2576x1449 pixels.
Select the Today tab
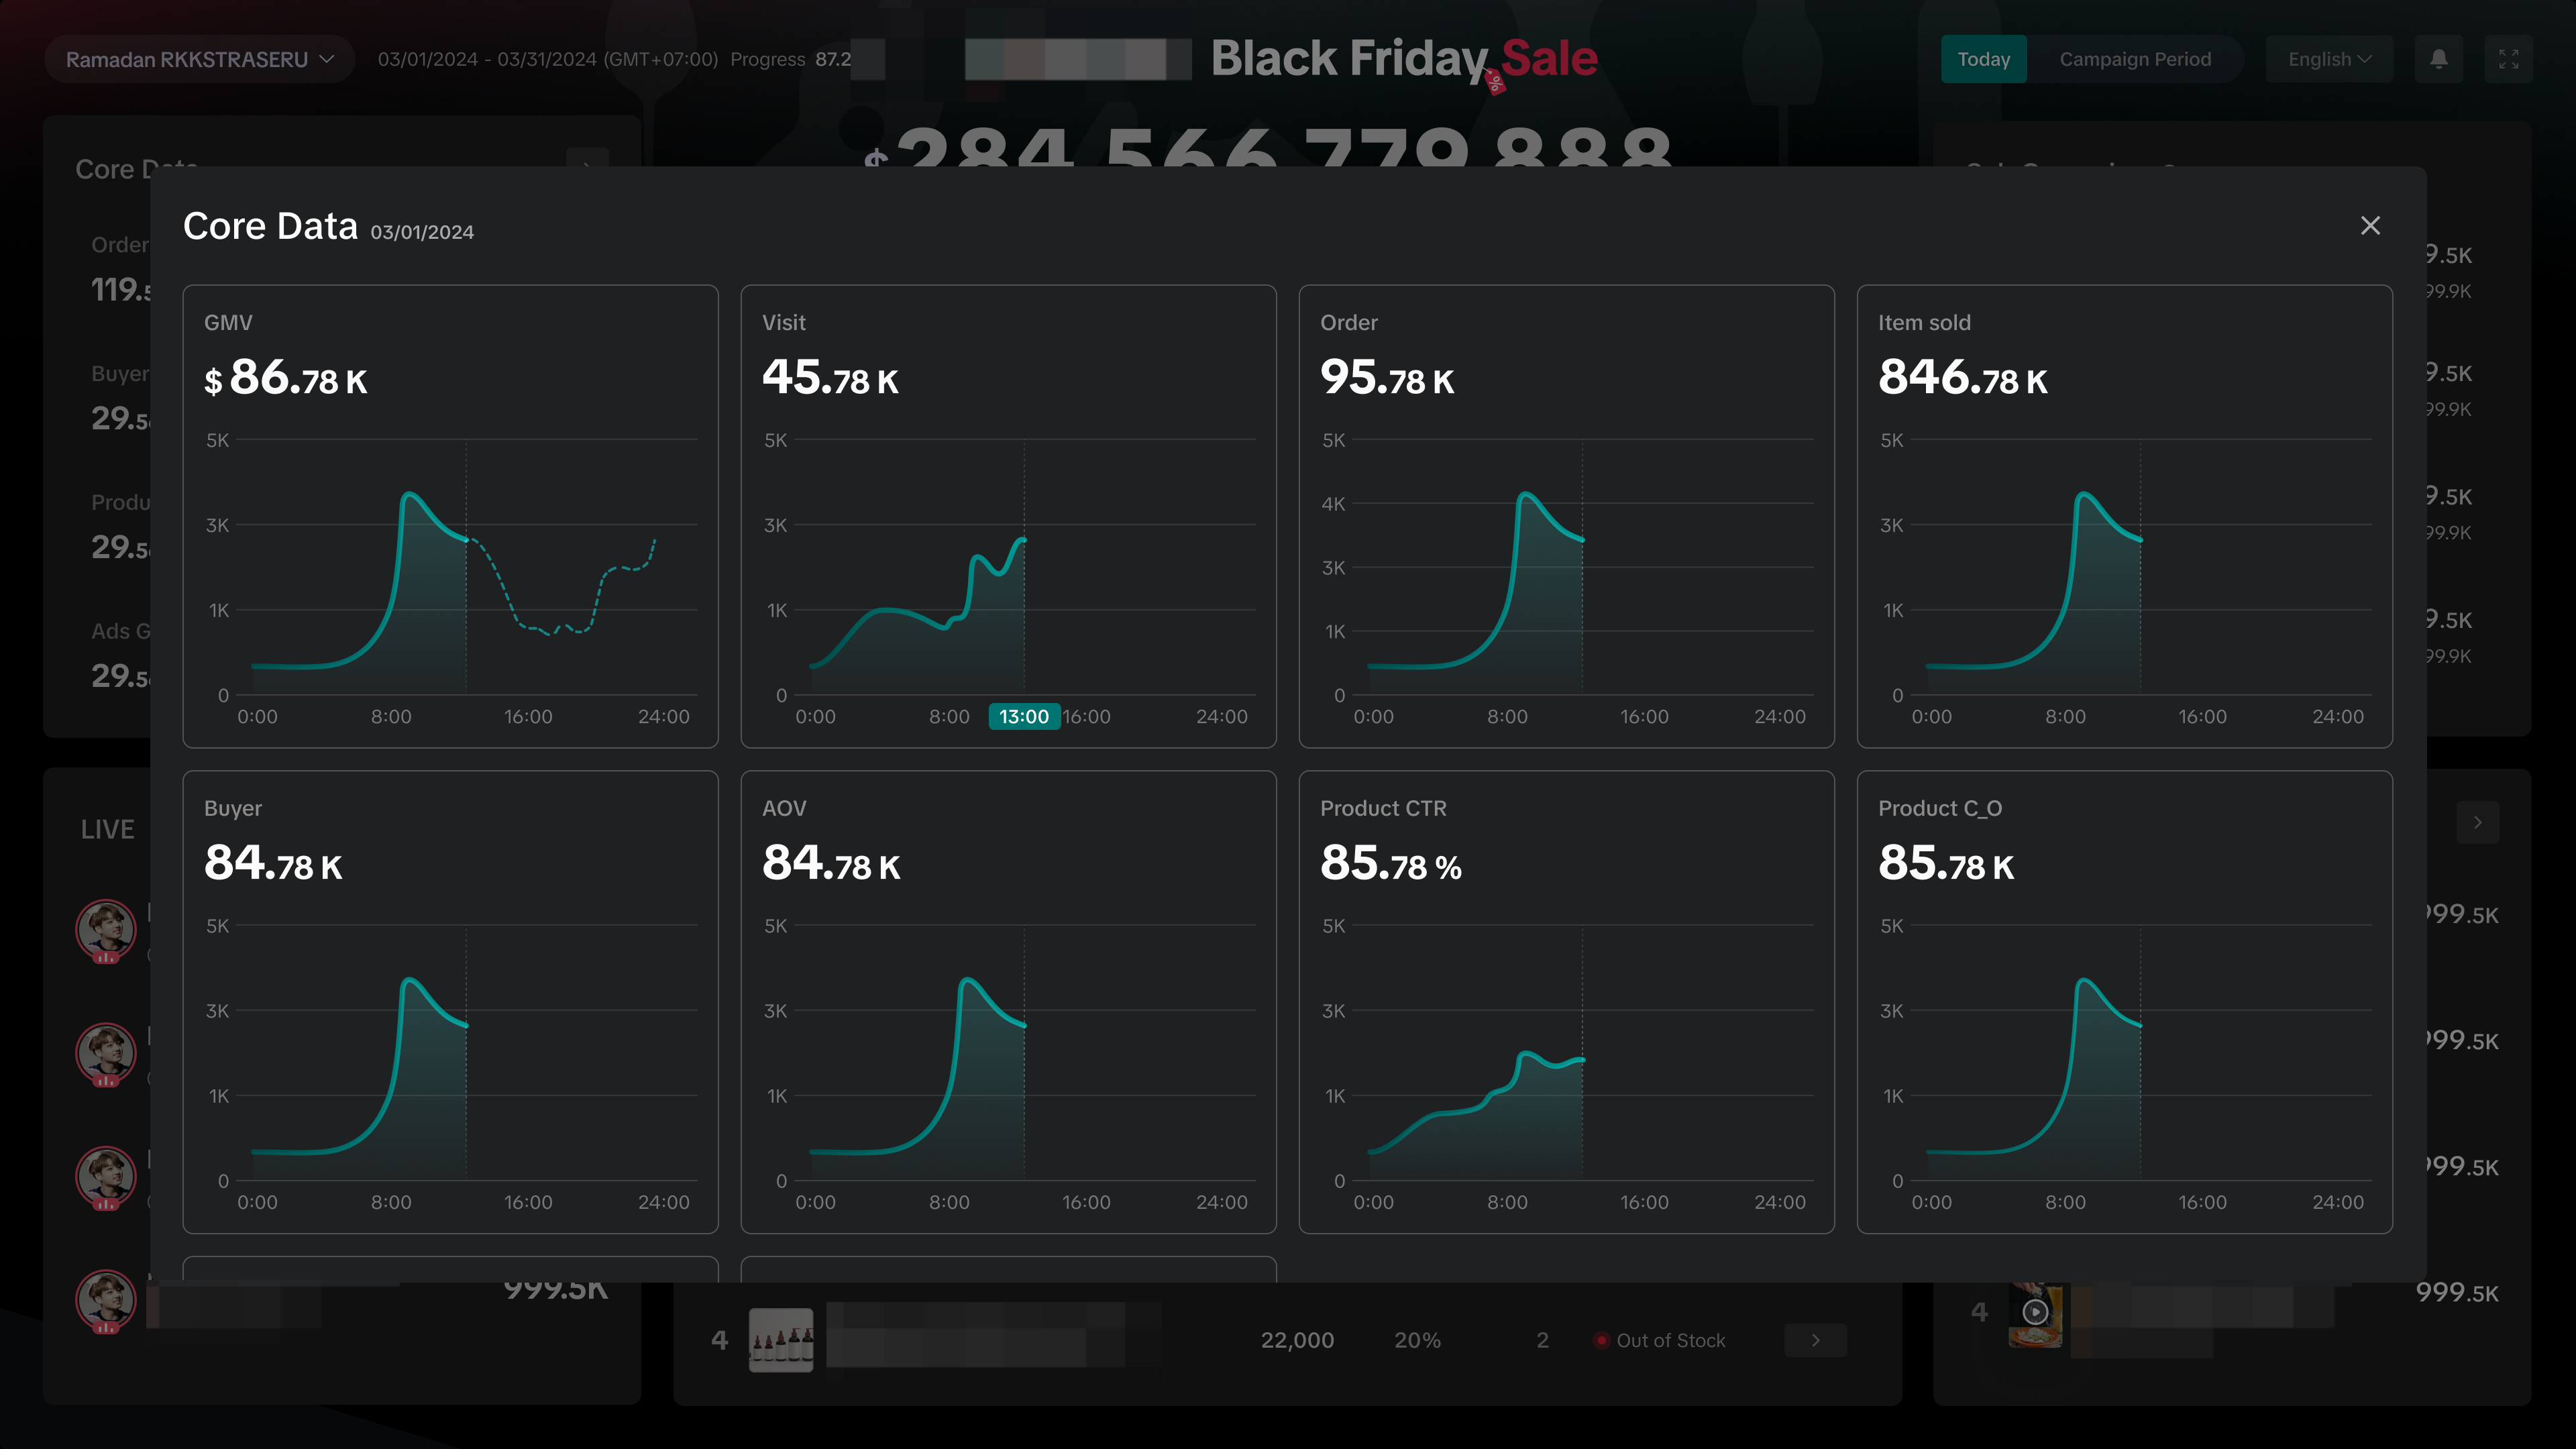1983,59
